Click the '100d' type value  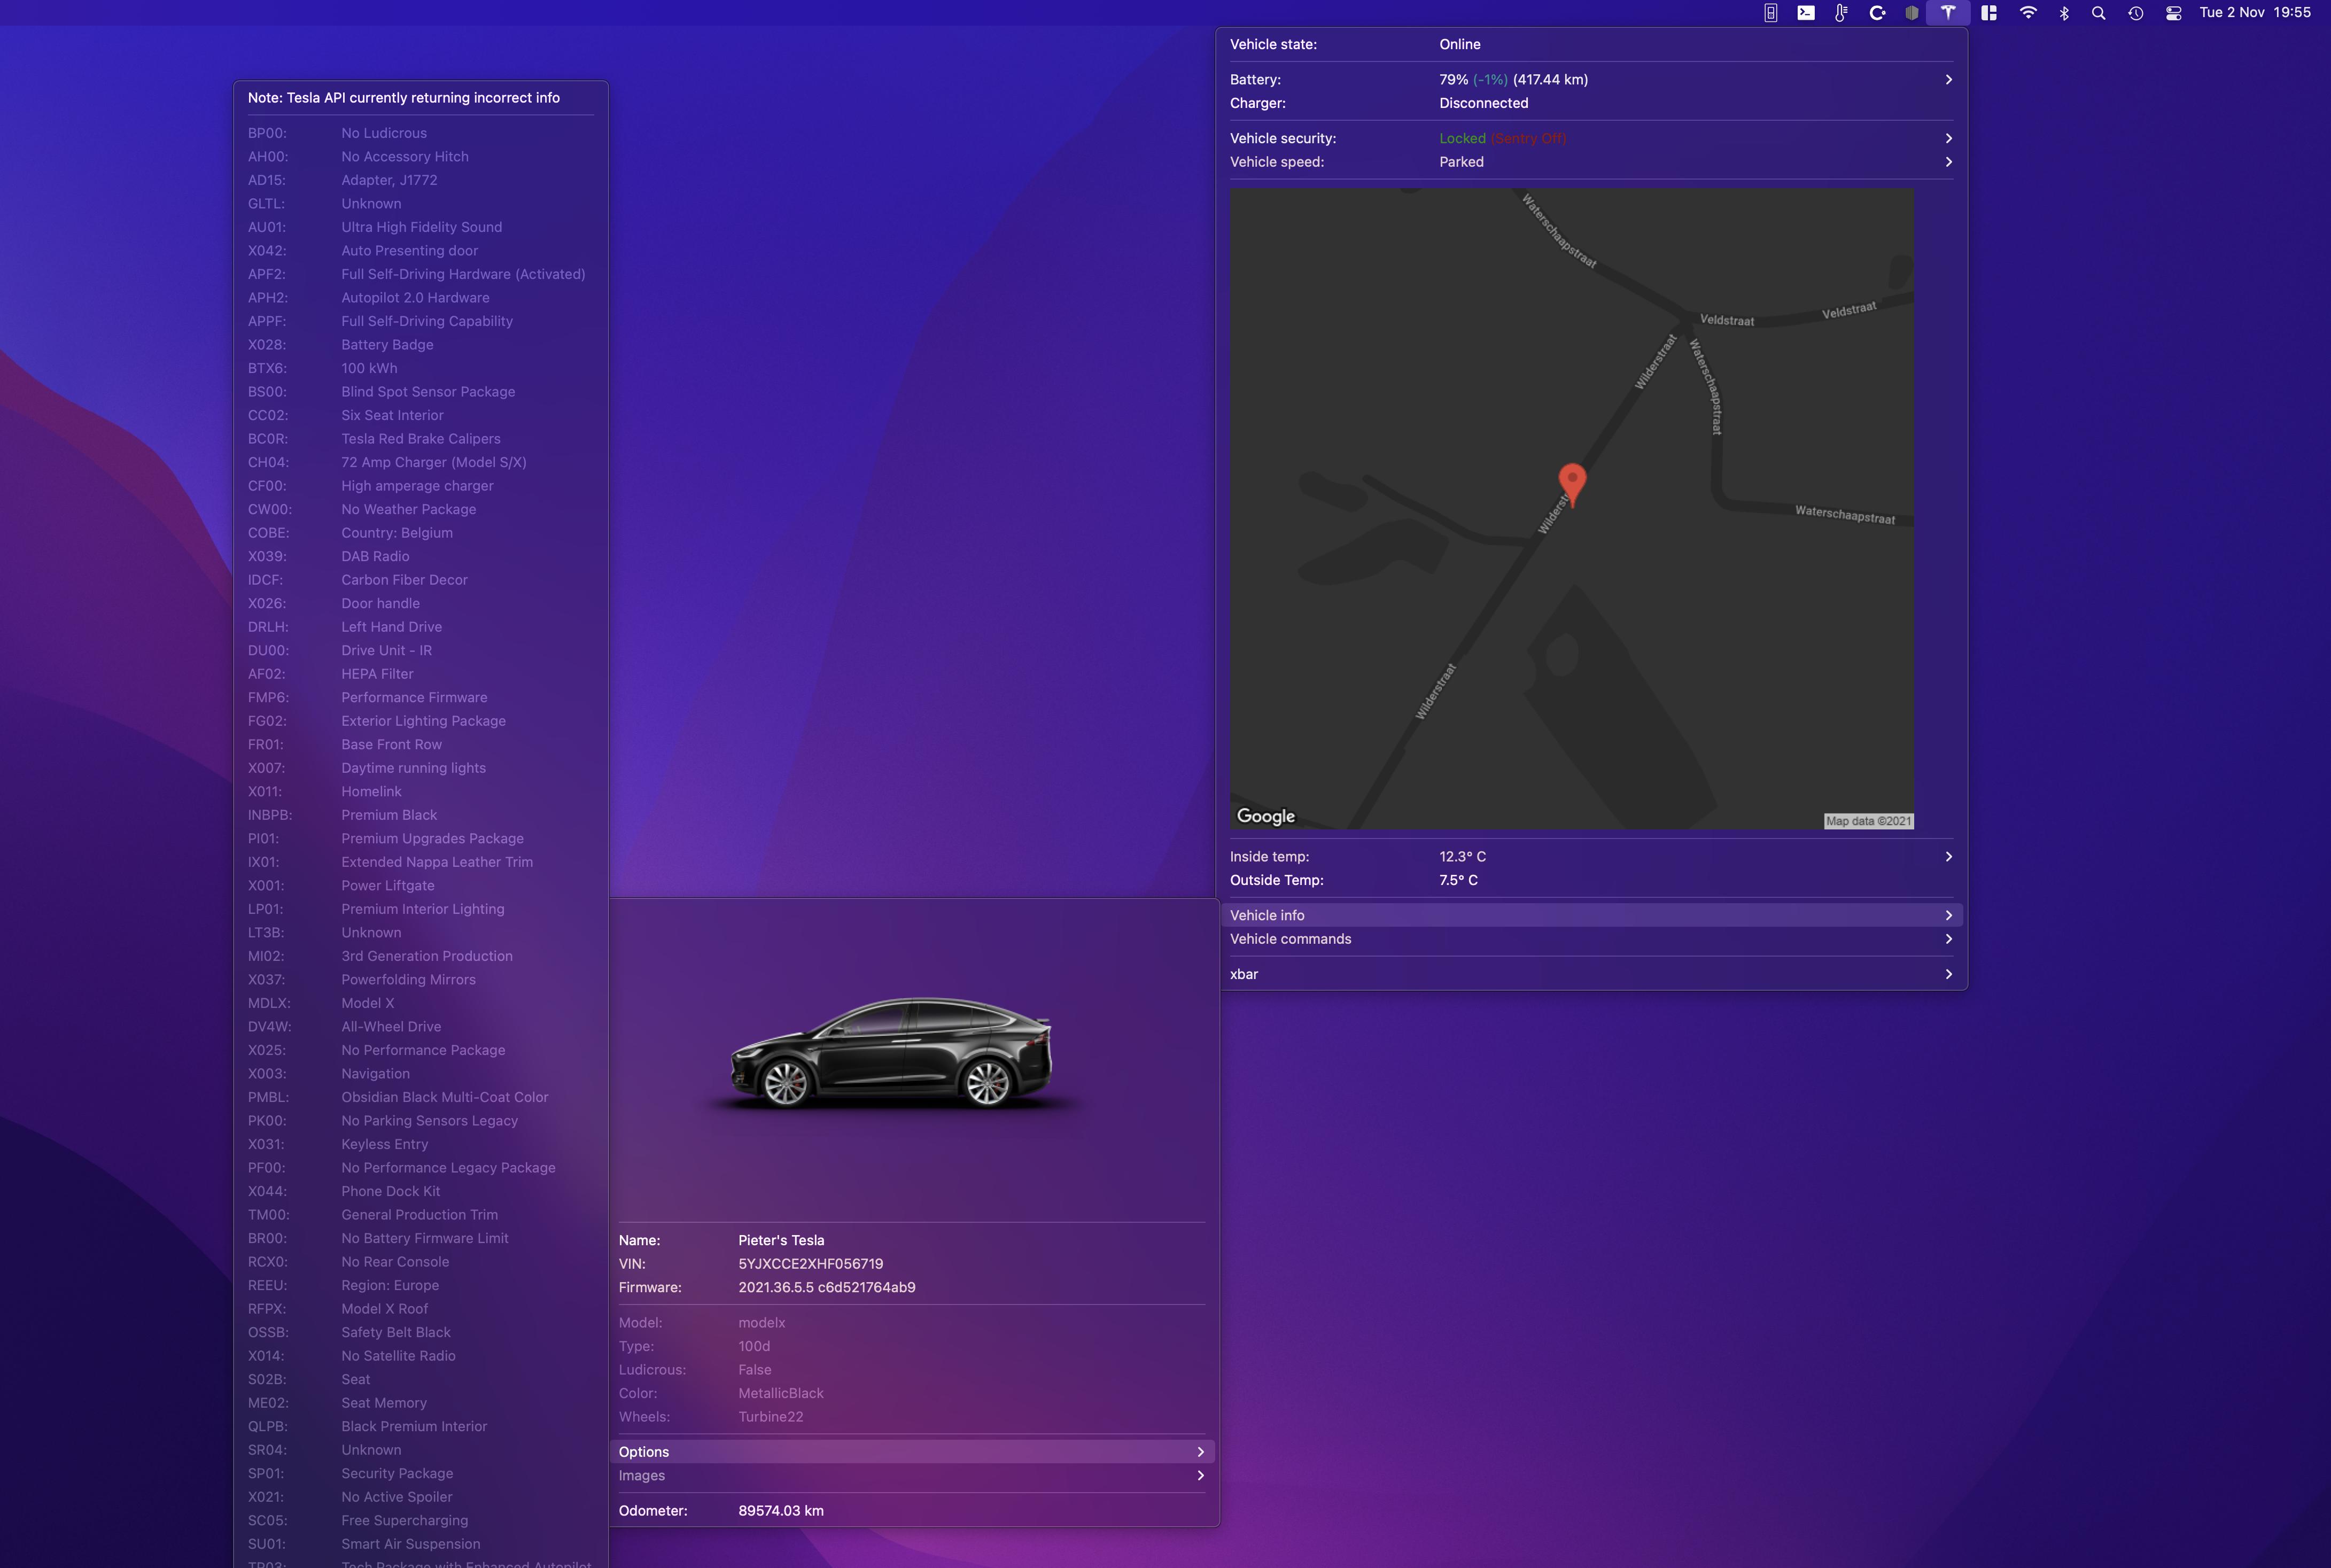pos(754,1347)
